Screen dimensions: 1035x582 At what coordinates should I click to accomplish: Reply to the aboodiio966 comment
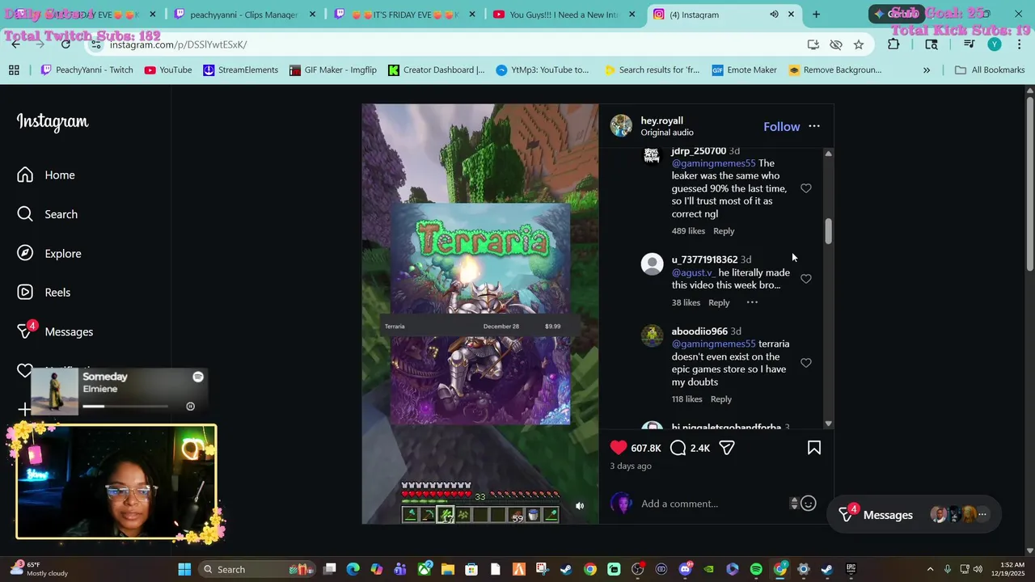(721, 399)
